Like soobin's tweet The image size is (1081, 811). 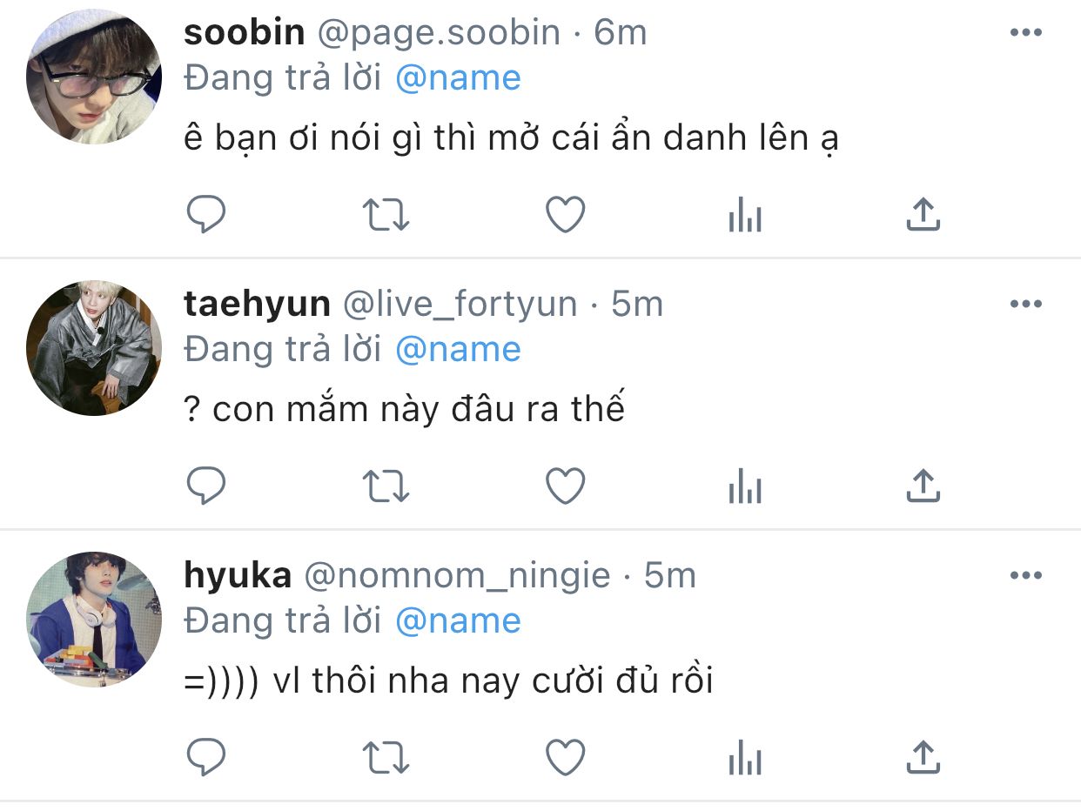coord(565,214)
